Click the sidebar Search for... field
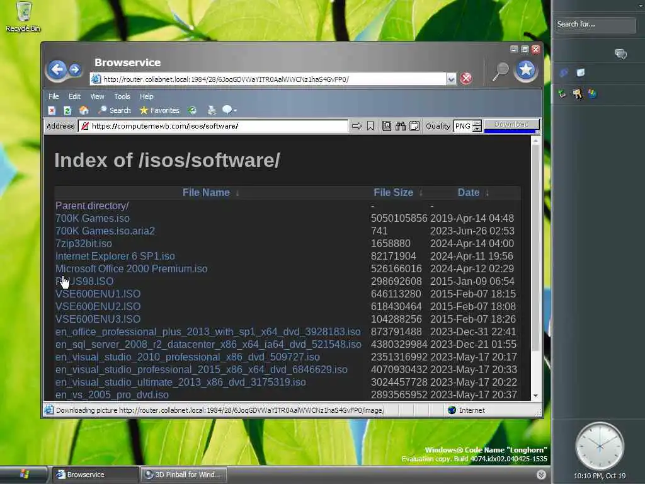645x484 pixels. pyautogui.click(x=595, y=25)
